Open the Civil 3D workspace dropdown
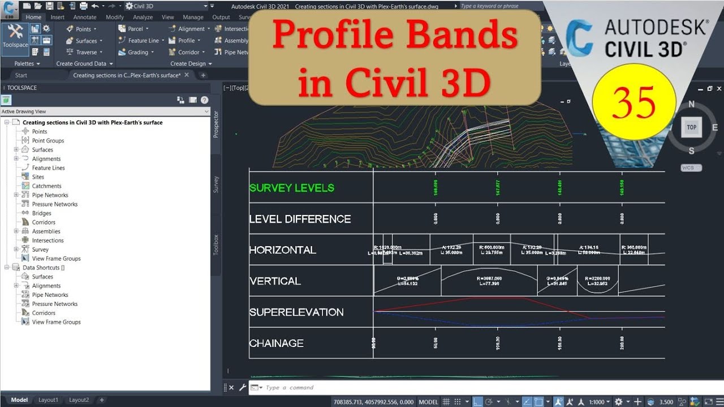 (x=167, y=6)
